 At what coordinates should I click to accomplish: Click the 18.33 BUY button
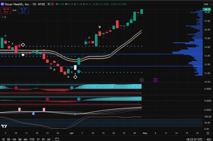pyautogui.click(x=23, y=10)
